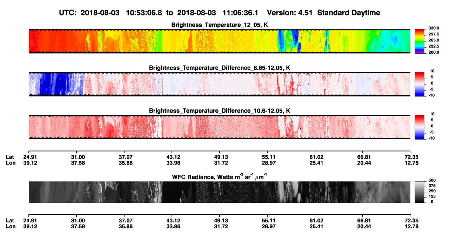Image resolution: width=456 pixels, height=234 pixels.
Task: Select the start time 10:53:06.8 in the header
Action: pyautogui.click(x=145, y=13)
